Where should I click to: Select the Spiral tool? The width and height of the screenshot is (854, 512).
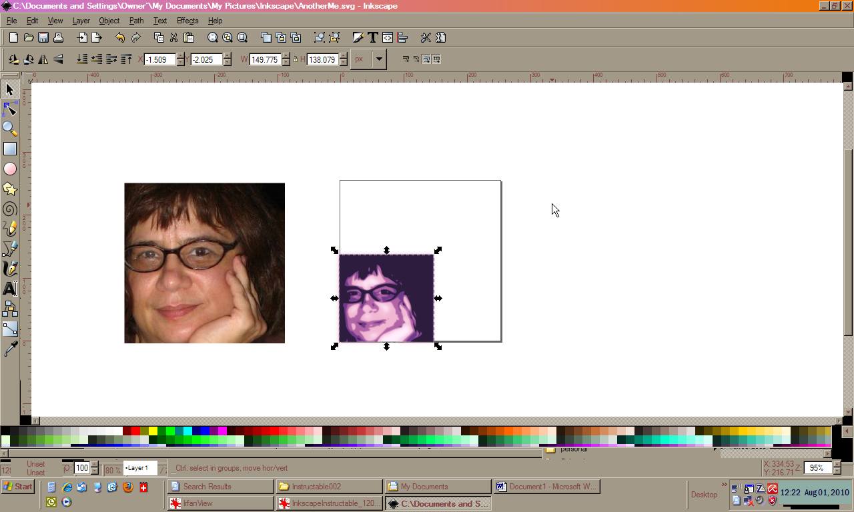9,209
